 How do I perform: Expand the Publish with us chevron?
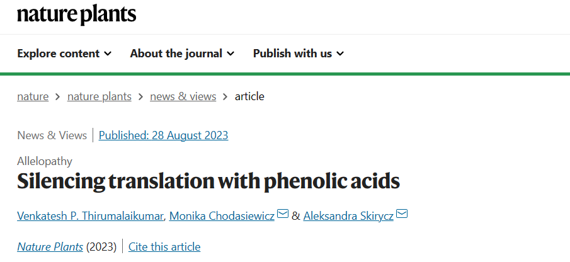[340, 54]
